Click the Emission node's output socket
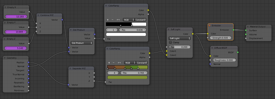This screenshot has width=275, height=99. click(233, 30)
